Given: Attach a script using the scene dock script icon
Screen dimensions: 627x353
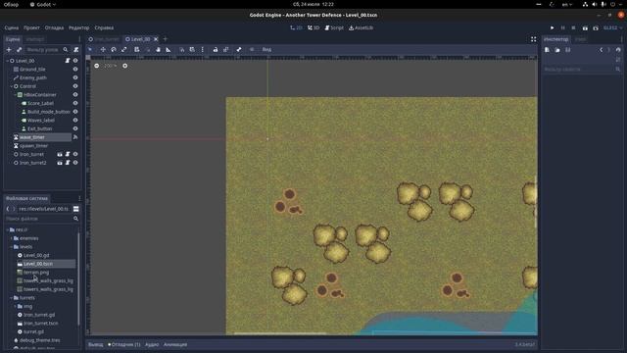Looking at the screenshot, I should (x=76, y=50).
